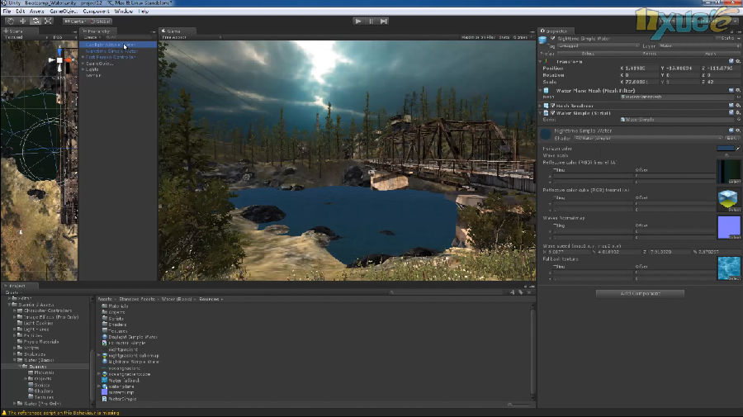Pick Horizon color with eyedropper icon
The width and height of the screenshot is (743, 417).
738,149
